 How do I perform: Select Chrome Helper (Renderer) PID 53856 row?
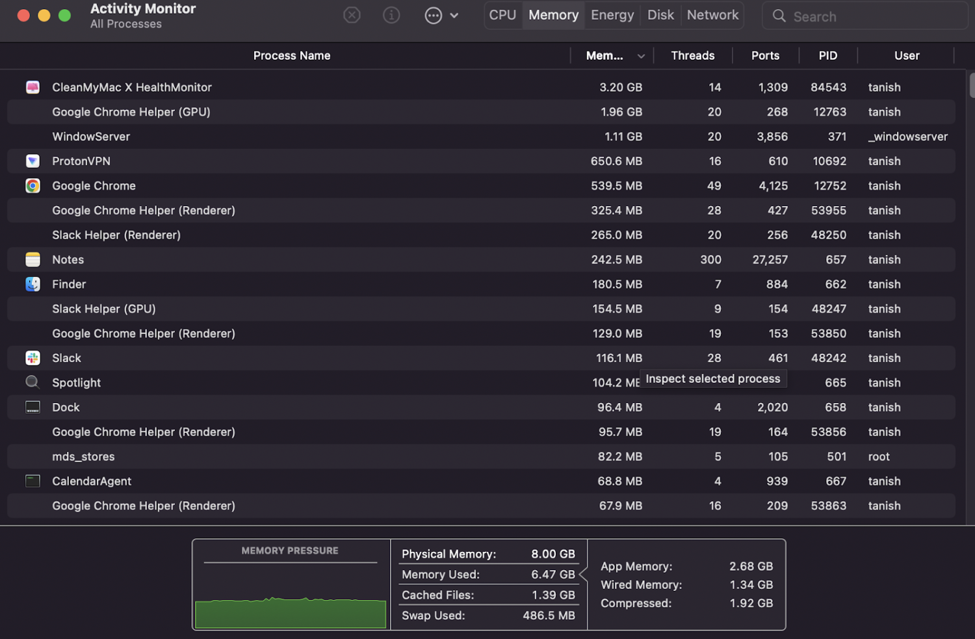pos(481,432)
